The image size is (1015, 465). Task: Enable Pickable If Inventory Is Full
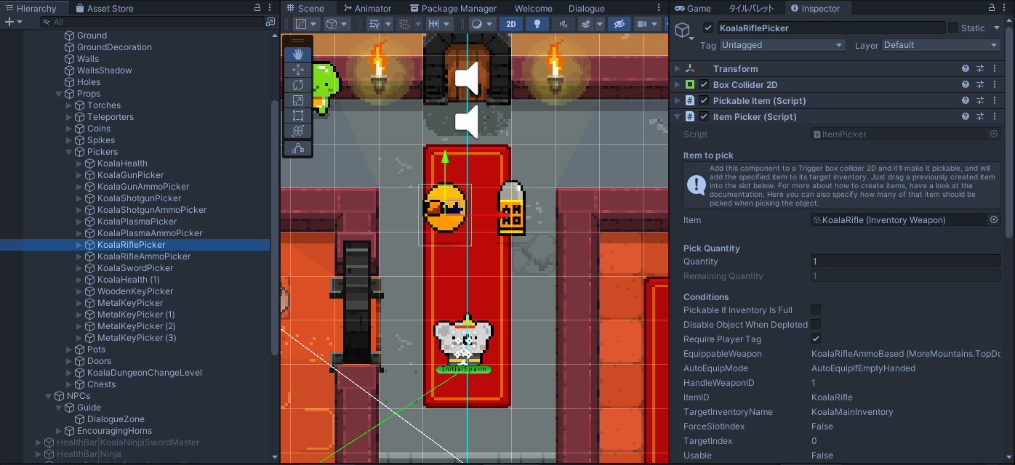tap(816, 310)
